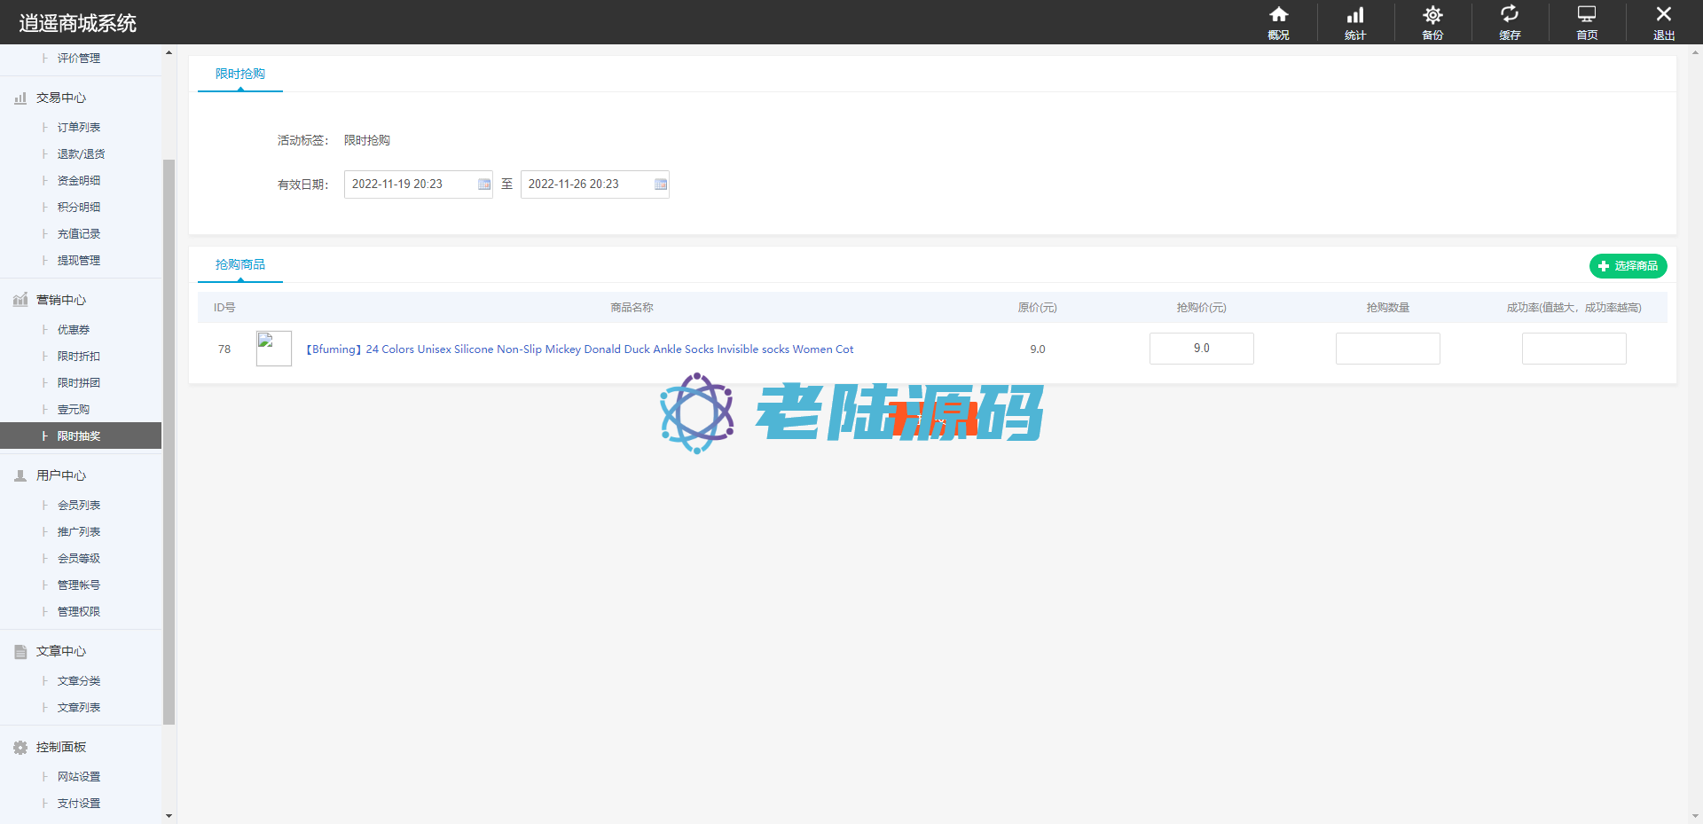This screenshot has width=1703, height=824.
Task: Click the 原价 value 9.0
Action: pos(1038,349)
